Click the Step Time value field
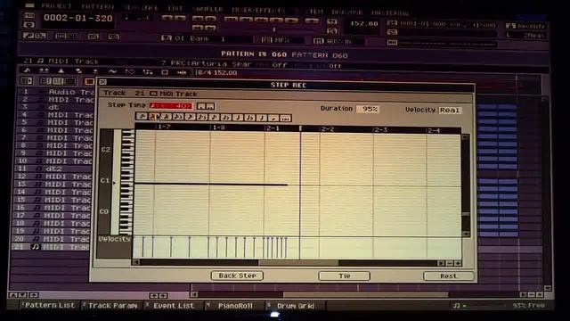 (x=170, y=105)
